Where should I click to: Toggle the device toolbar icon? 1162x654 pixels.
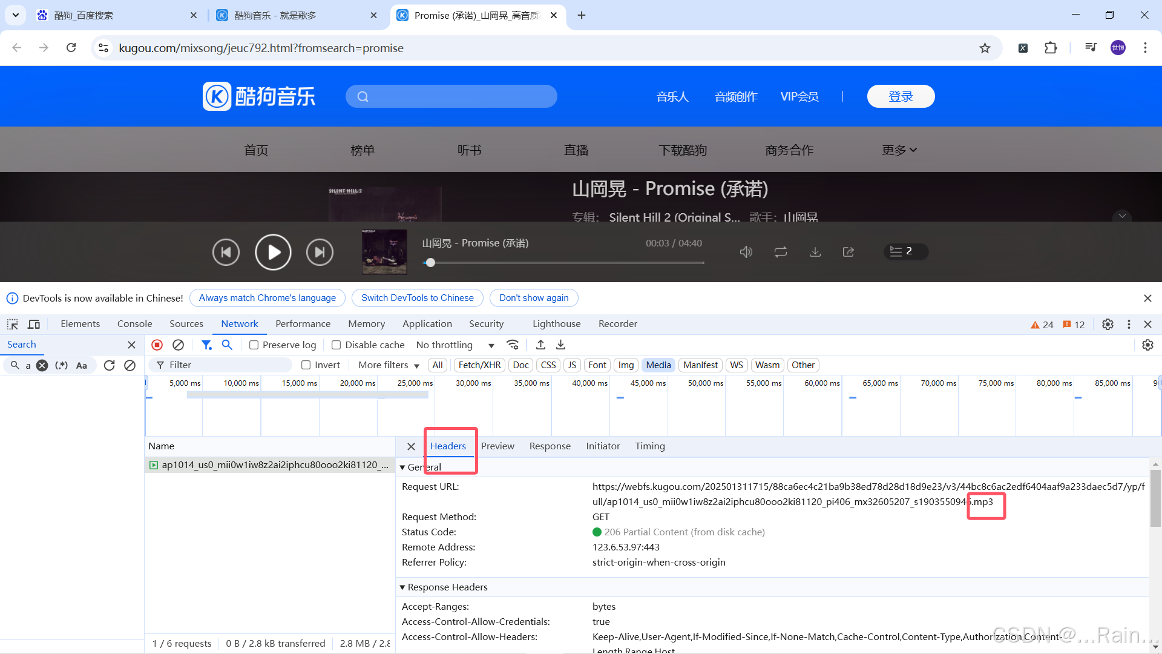[x=34, y=324]
